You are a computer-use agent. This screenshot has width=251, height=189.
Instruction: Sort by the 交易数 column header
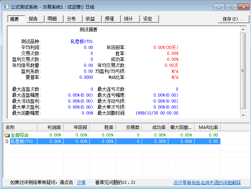129,127
